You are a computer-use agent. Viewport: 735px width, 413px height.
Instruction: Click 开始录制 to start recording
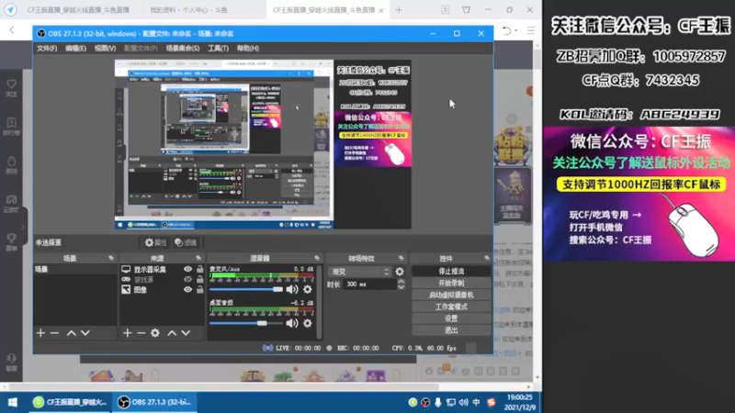451,284
